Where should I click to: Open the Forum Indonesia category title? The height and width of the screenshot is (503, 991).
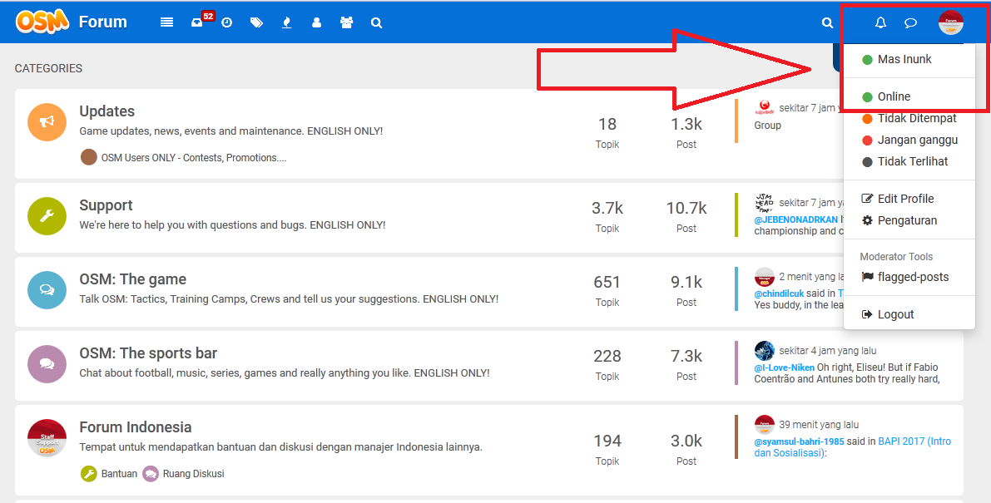tap(136, 427)
